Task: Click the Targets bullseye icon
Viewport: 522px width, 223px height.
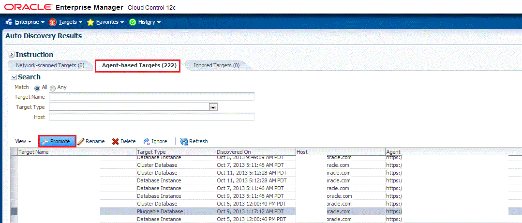Action: click(x=53, y=22)
